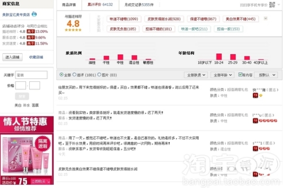Image resolution: width=283 pixels, height=188 pixels.
Task: Focus the maximum 价格 input box
Action: coord(35,86)
